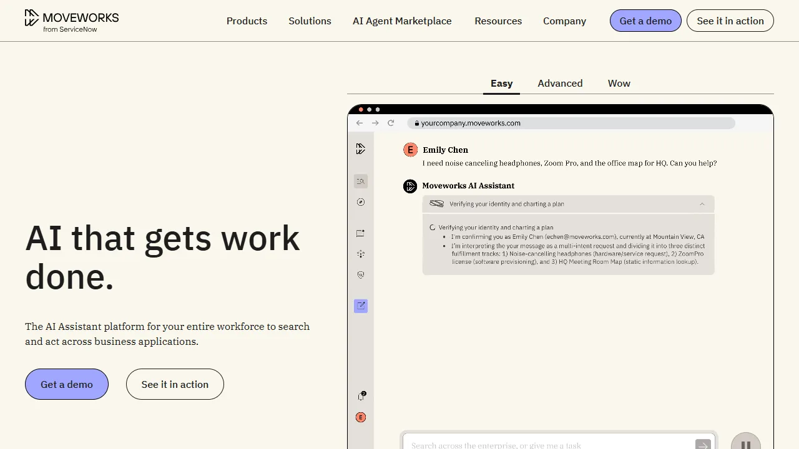The image size is (799, 449).
Task: Switch to the Easy demo tab
Action: [x=501, y=84]
